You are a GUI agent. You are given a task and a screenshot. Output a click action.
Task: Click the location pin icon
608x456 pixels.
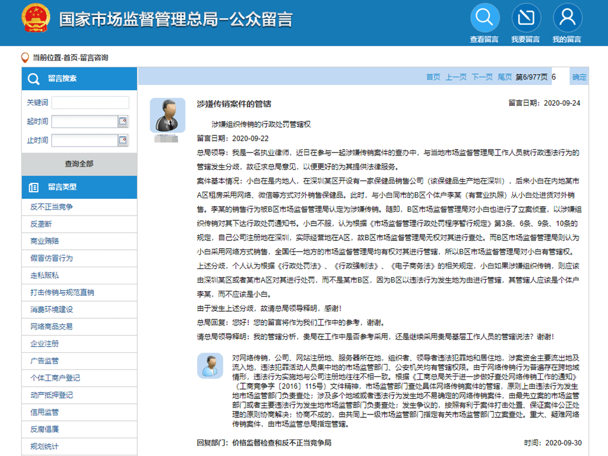click(25, 58)
